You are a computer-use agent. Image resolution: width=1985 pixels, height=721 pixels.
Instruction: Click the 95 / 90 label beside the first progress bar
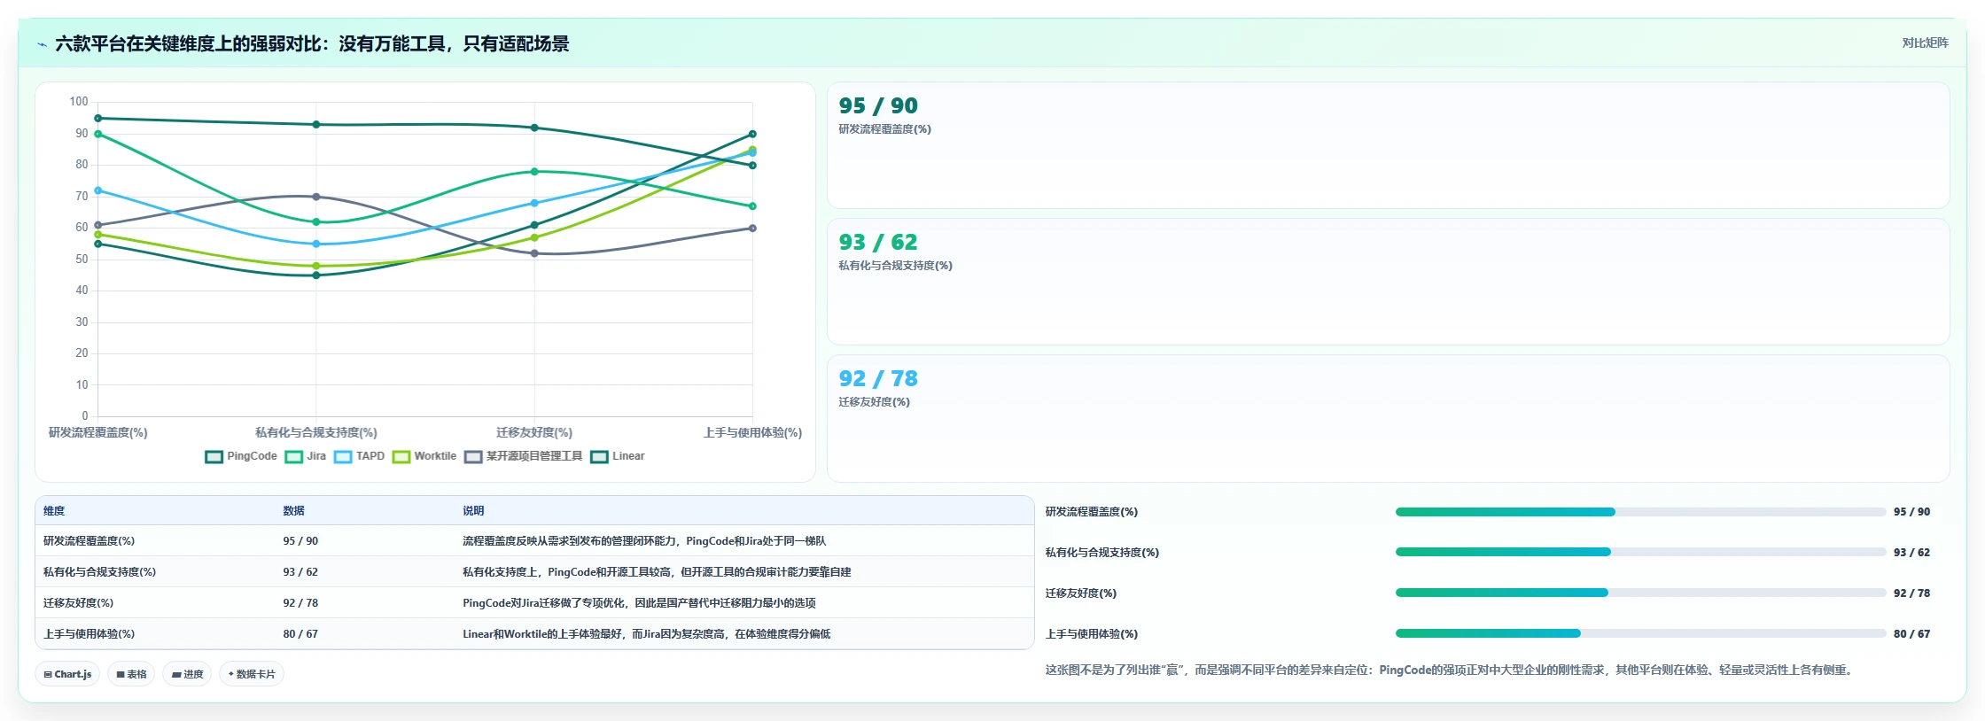(1911, 512)
